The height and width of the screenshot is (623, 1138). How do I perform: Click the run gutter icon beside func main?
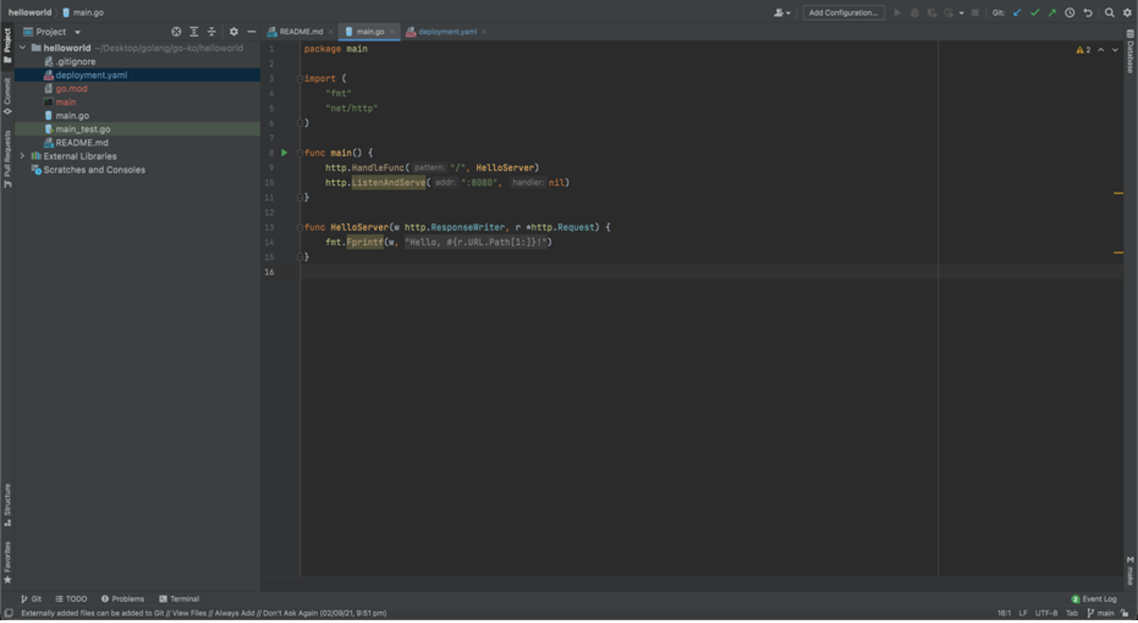[x=283, y=153]
